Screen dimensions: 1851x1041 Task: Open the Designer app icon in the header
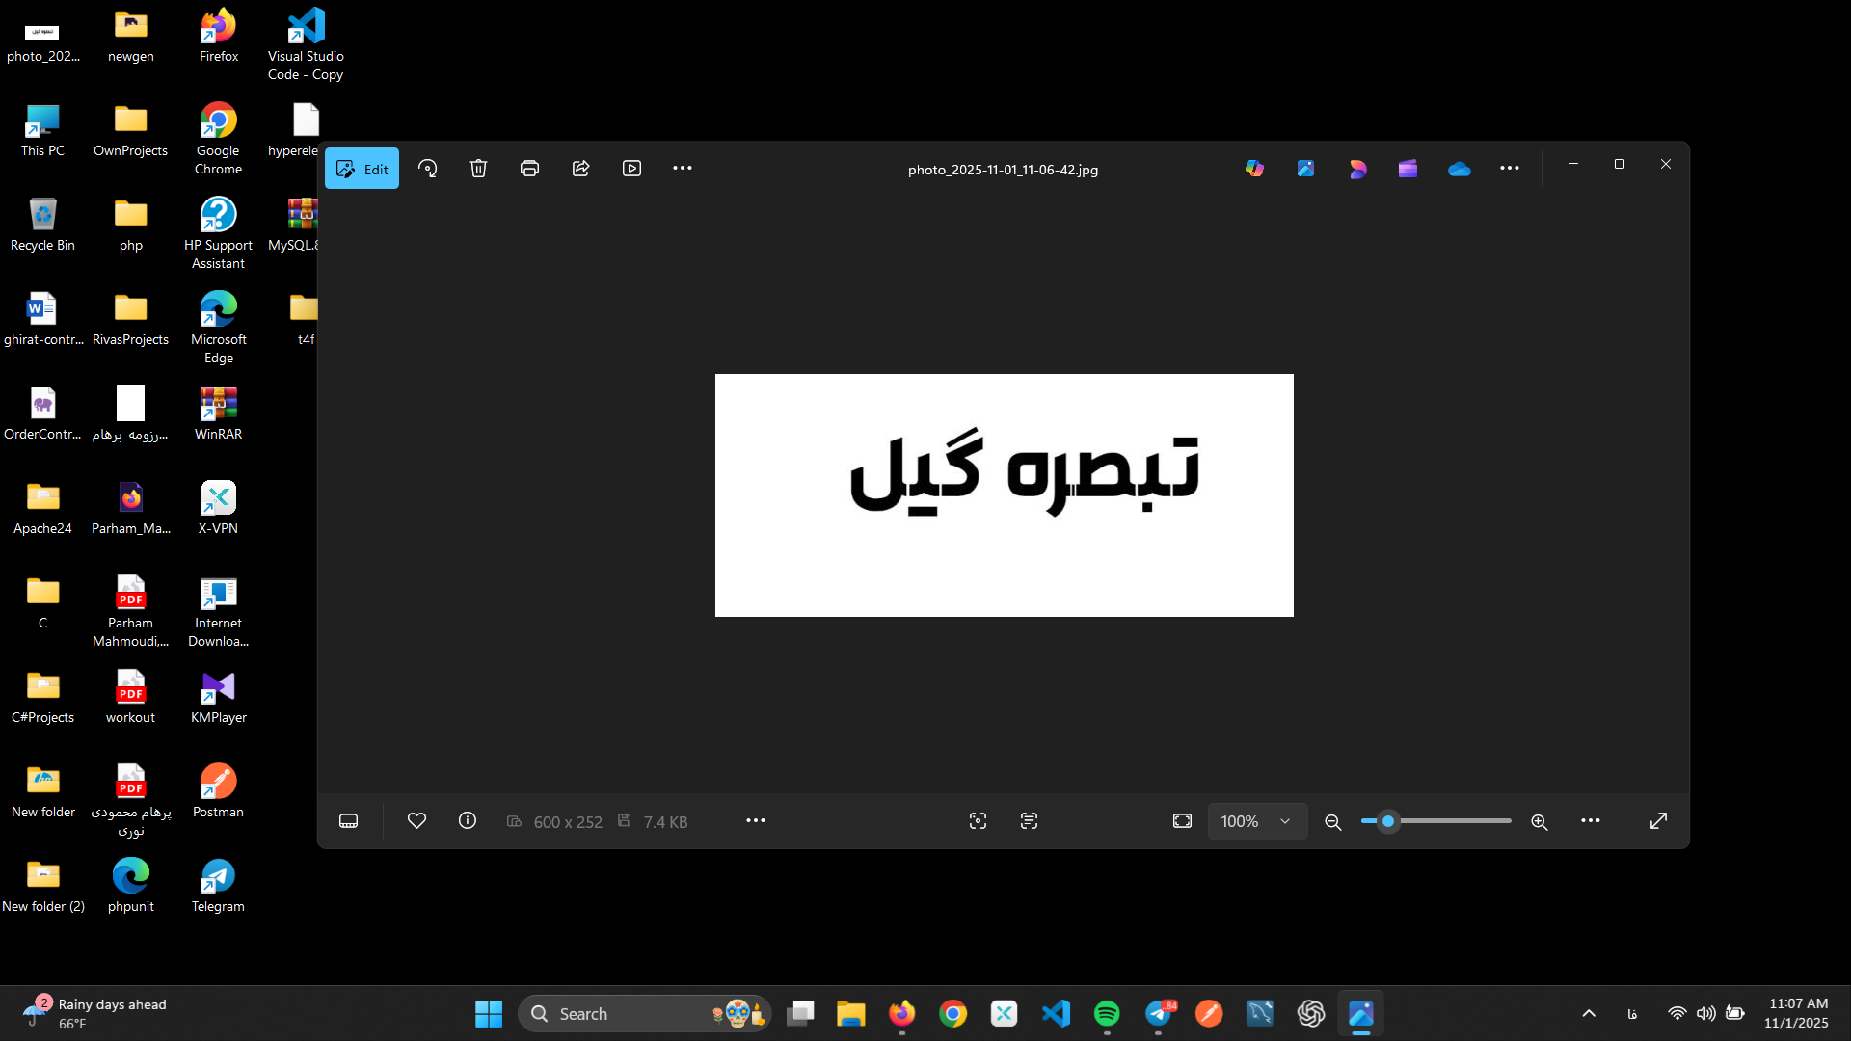coord(1357,169)
